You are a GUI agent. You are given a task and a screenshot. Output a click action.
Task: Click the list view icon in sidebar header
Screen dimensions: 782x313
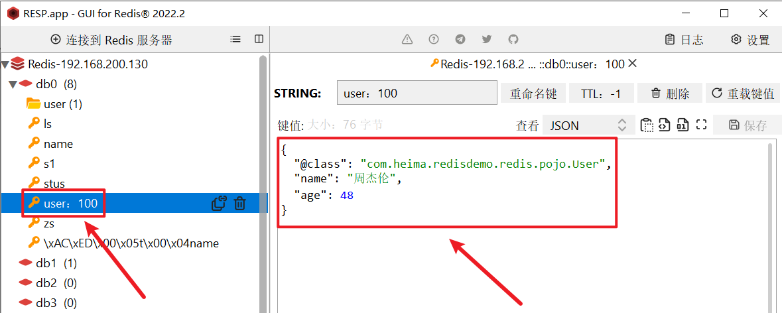click(235, 39)
